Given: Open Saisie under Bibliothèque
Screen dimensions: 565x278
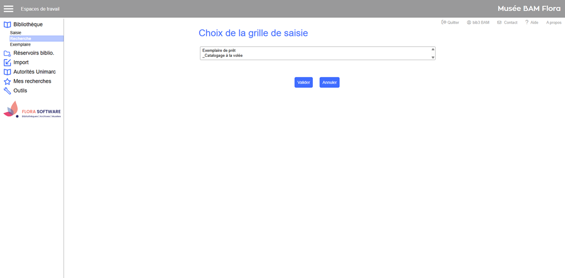Looking at the screenshot, I should coord(16,33).
